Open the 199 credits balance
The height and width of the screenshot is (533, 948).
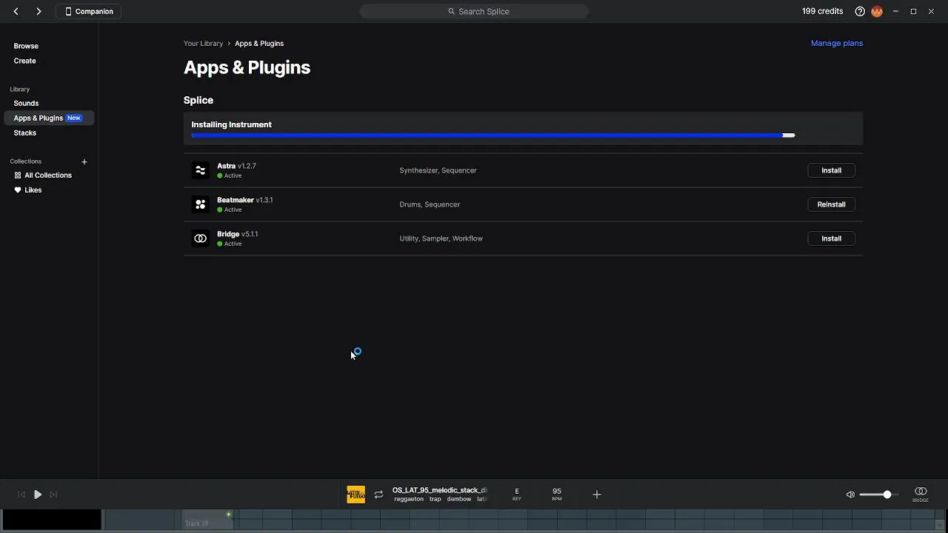click(822, 11)
